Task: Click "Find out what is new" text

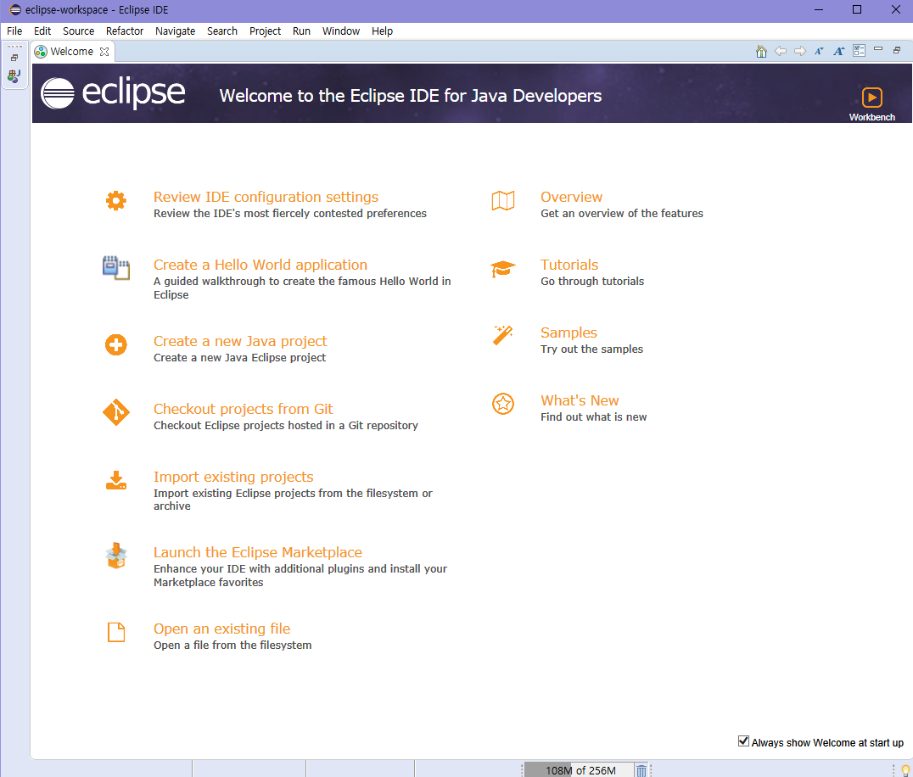Action: click(x=593, y=416)
